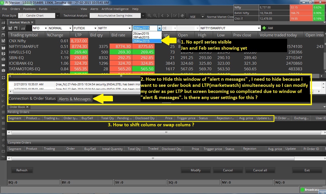Select the ellipse drawing tool
The height and width of the screenshot is (194, 326).
pos(3,90)
